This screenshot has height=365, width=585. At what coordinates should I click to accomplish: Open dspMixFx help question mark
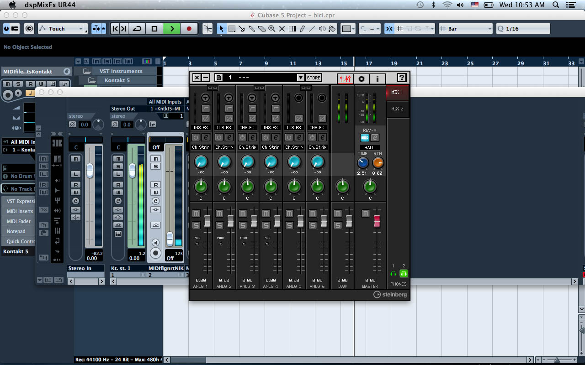click(402, 78)
